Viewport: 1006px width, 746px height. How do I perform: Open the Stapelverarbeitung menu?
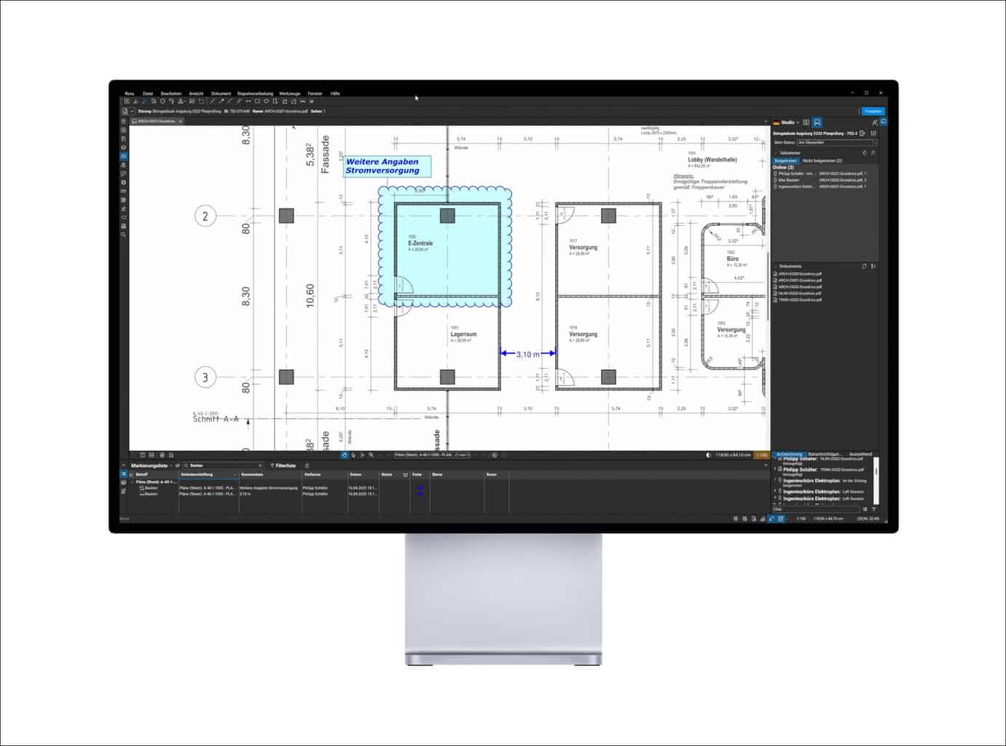pos(255,93)
